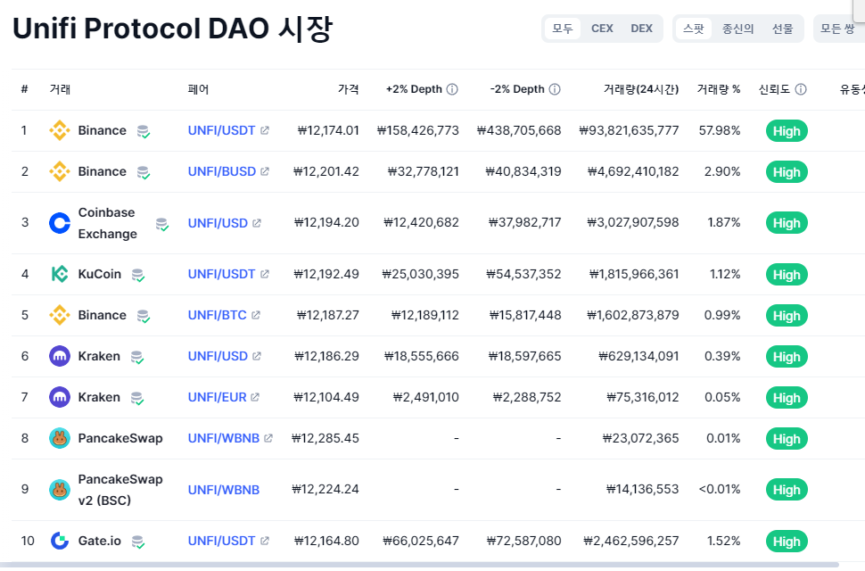Open the Coinbase UNFI/USD pair link
Image resolution: width=865 pixels, height=571 pixels.
[218, 223]
